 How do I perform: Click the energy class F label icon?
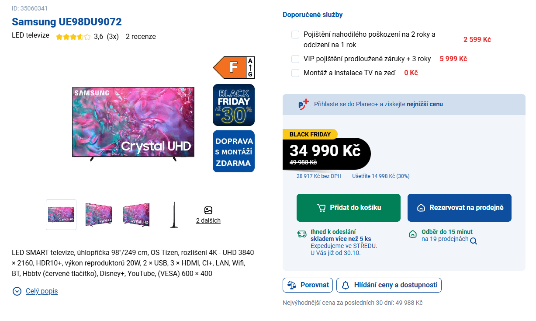pyautogui.click(x=233, y=67)
